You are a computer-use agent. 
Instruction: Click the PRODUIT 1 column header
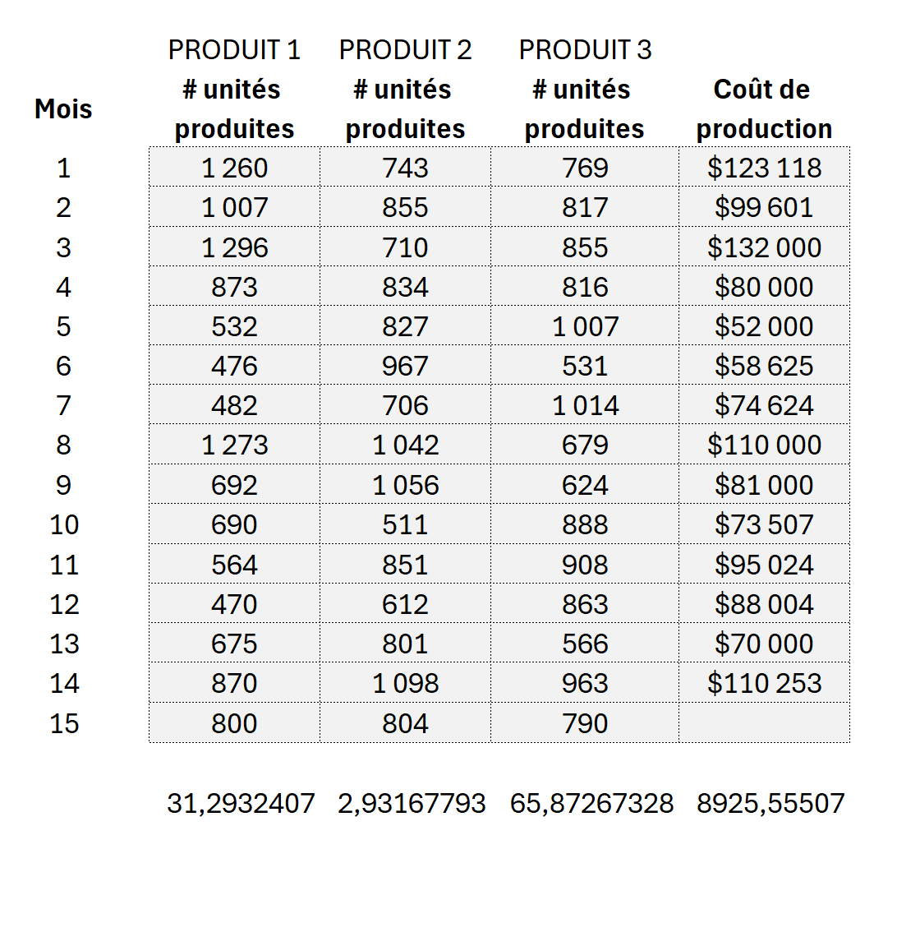234,50
